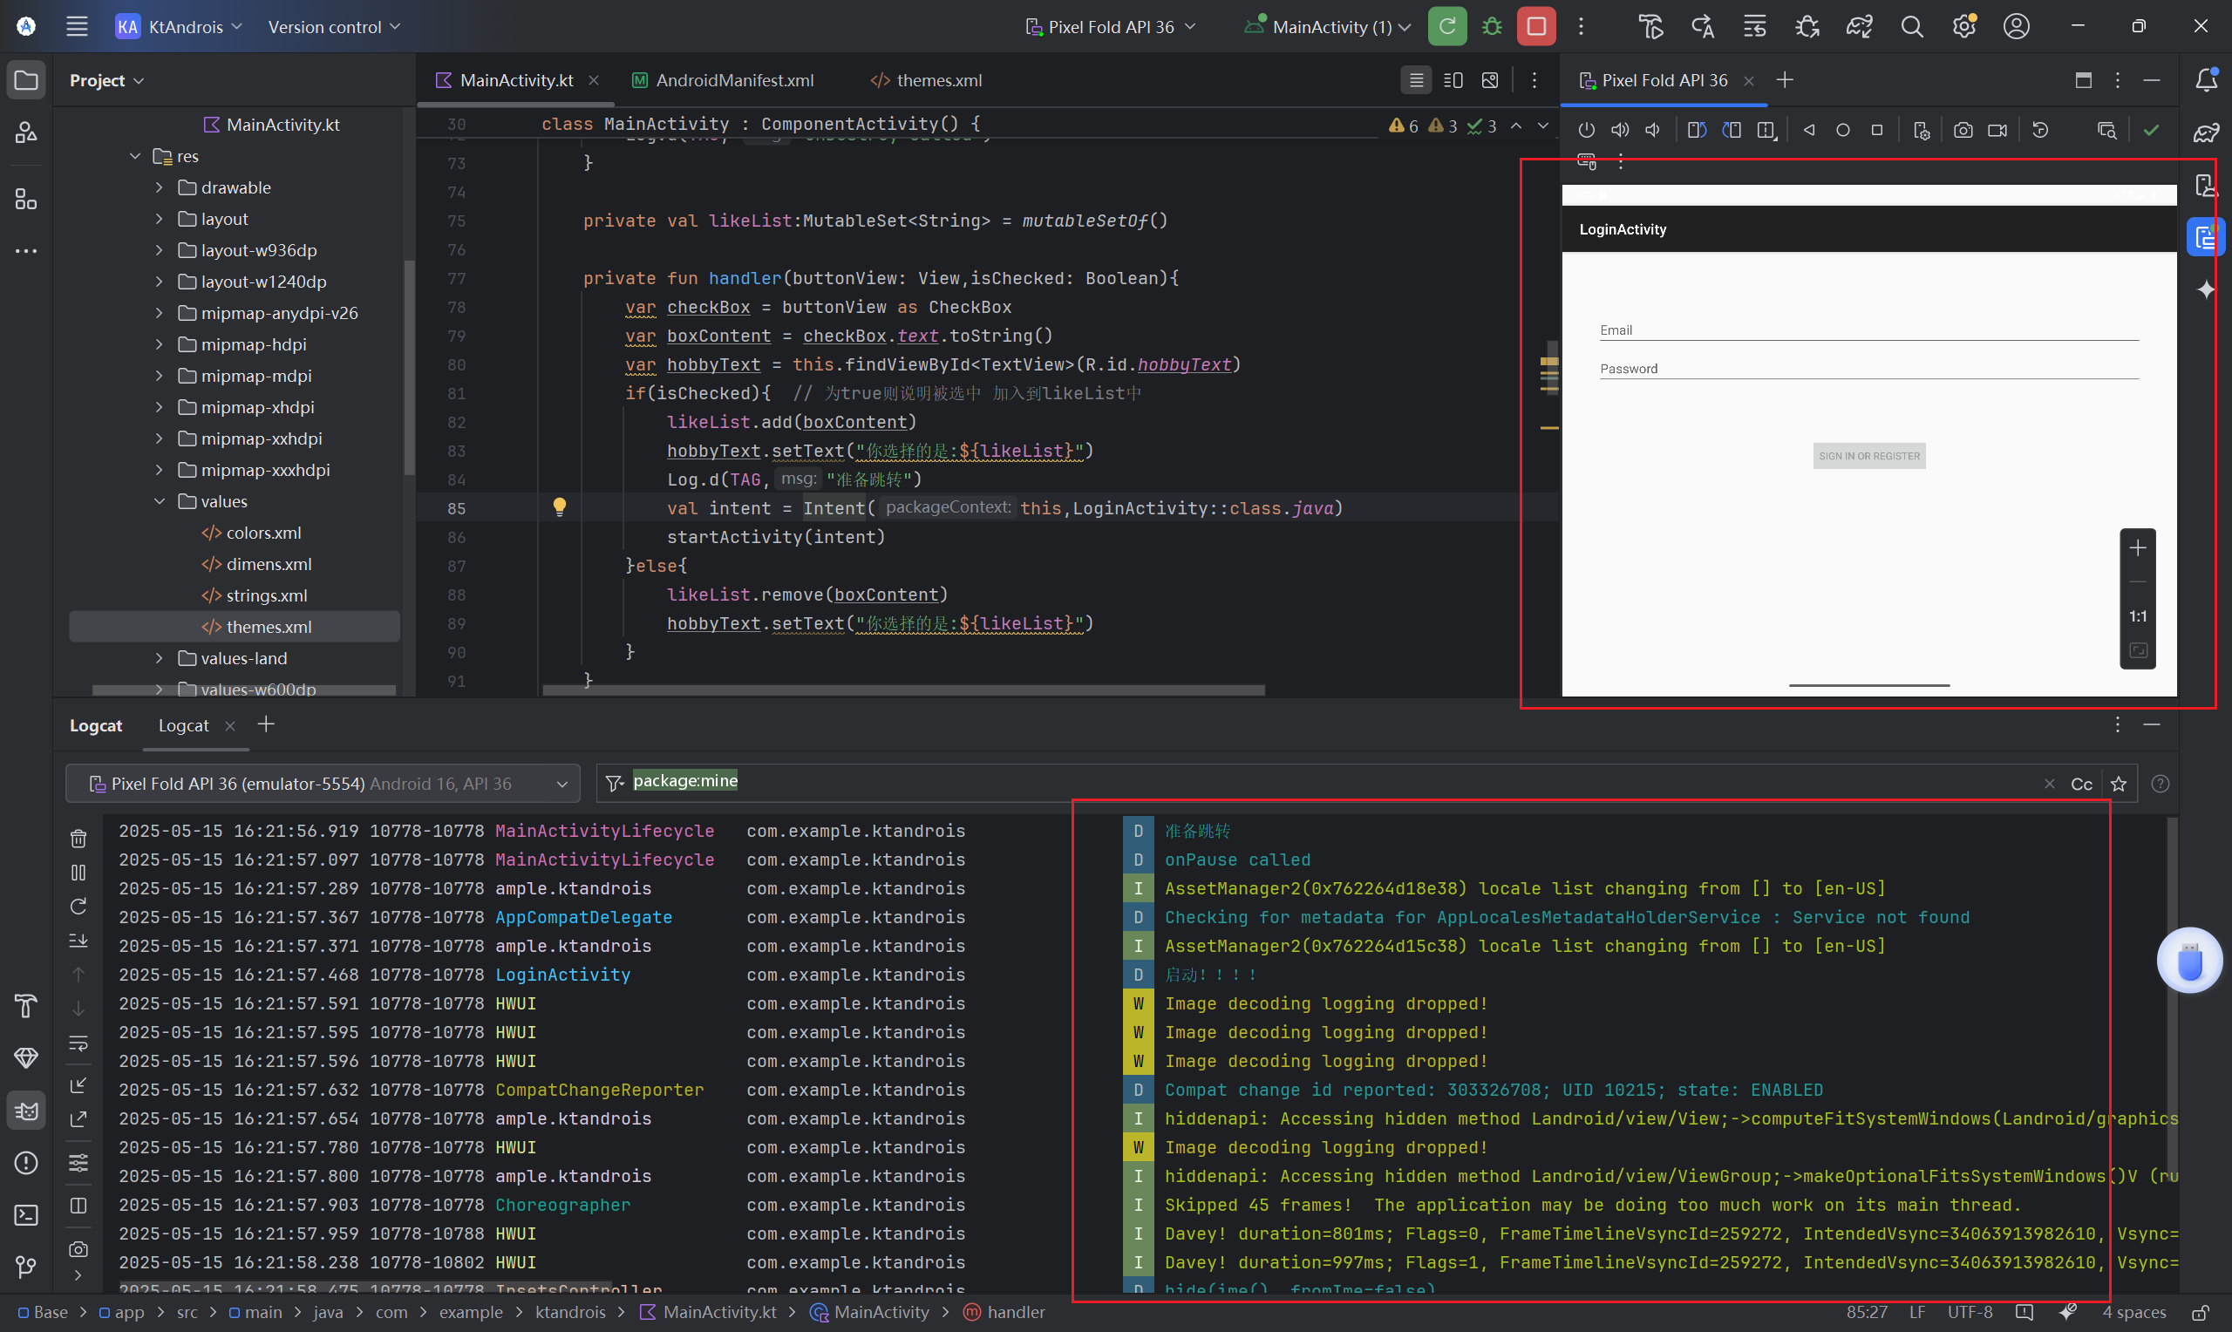This screenshot has height=1332, width=2232.
Task: Close the MainActivity.kt editor tab
Action: tap(593, 80)
